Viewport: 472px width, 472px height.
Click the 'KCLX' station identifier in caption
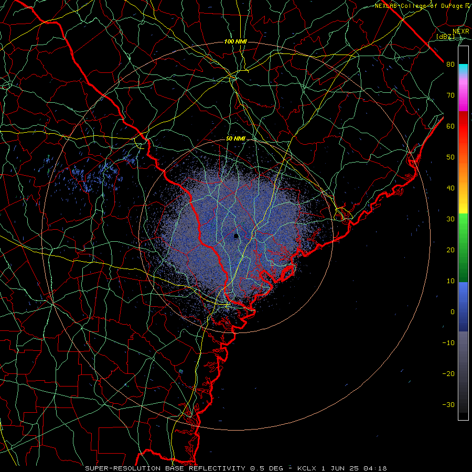pos(307,468)
